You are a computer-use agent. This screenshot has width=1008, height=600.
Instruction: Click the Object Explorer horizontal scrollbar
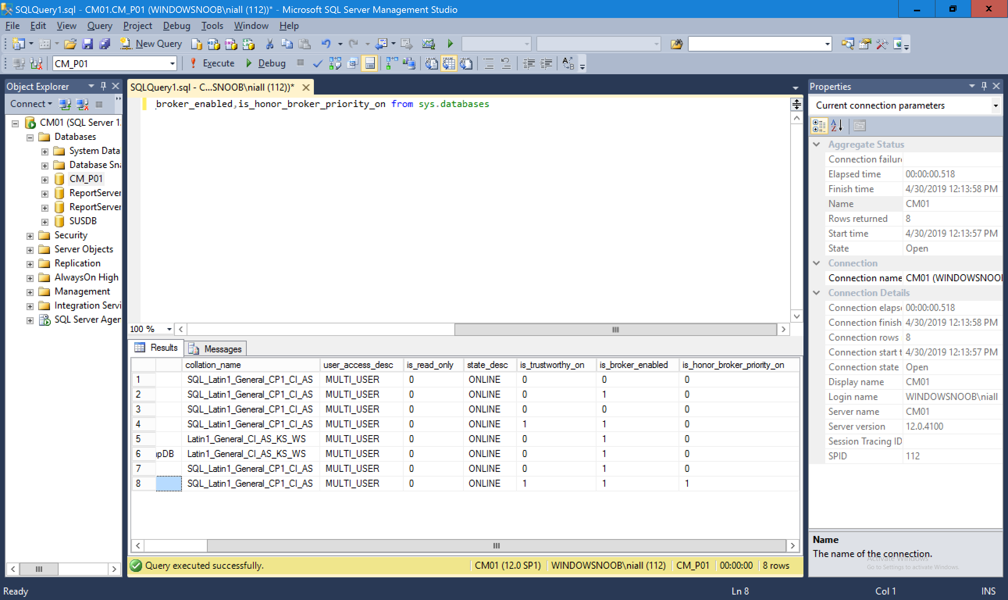pos(39,569)
